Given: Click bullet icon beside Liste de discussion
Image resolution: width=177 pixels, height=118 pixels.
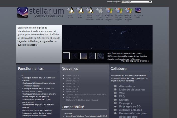Looking at the screenshot, I should (115, 90).
